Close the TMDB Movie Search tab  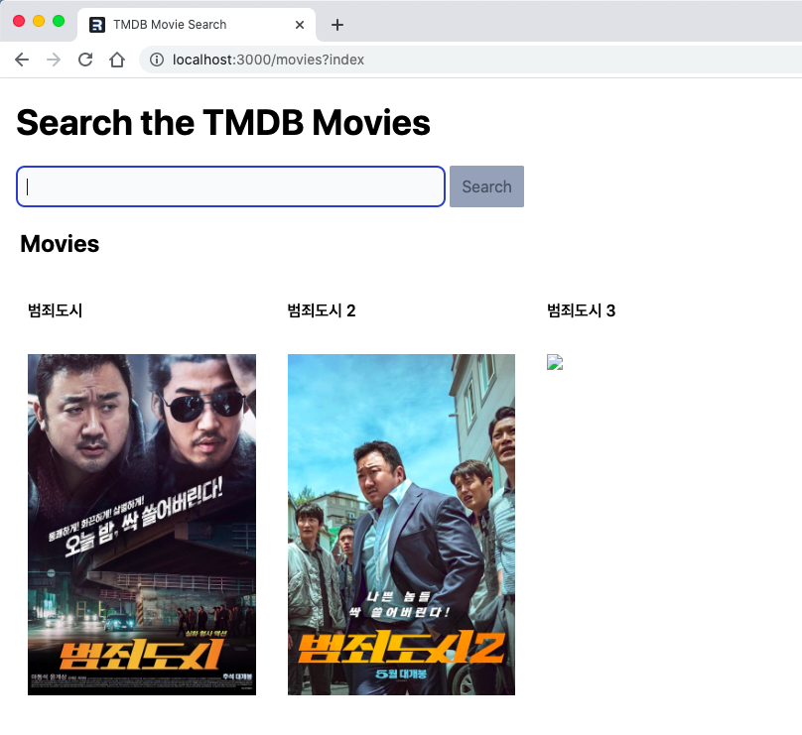[x=300, y=25]
